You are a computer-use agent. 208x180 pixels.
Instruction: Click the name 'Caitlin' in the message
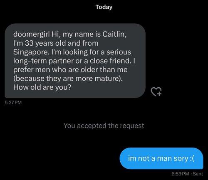click(114, 34)
